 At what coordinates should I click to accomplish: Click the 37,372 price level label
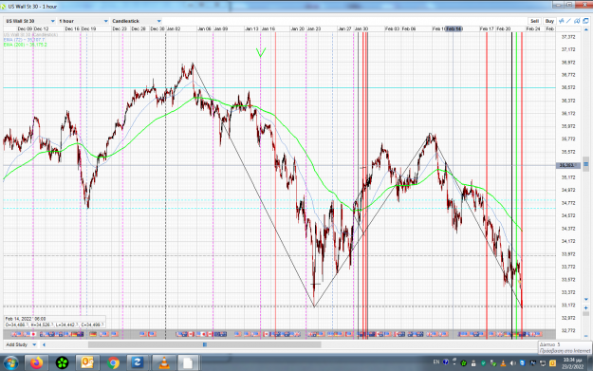tap(568, 37)
